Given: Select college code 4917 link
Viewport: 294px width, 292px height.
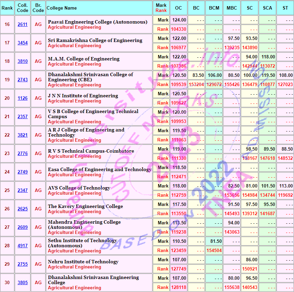Looking at the screenshot, I should pyautogui.click(x=23, y=246).
